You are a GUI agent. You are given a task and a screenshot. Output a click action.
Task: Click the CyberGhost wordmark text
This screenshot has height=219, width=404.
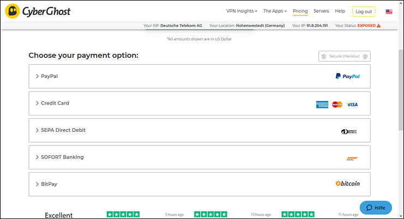coord(46,11)
